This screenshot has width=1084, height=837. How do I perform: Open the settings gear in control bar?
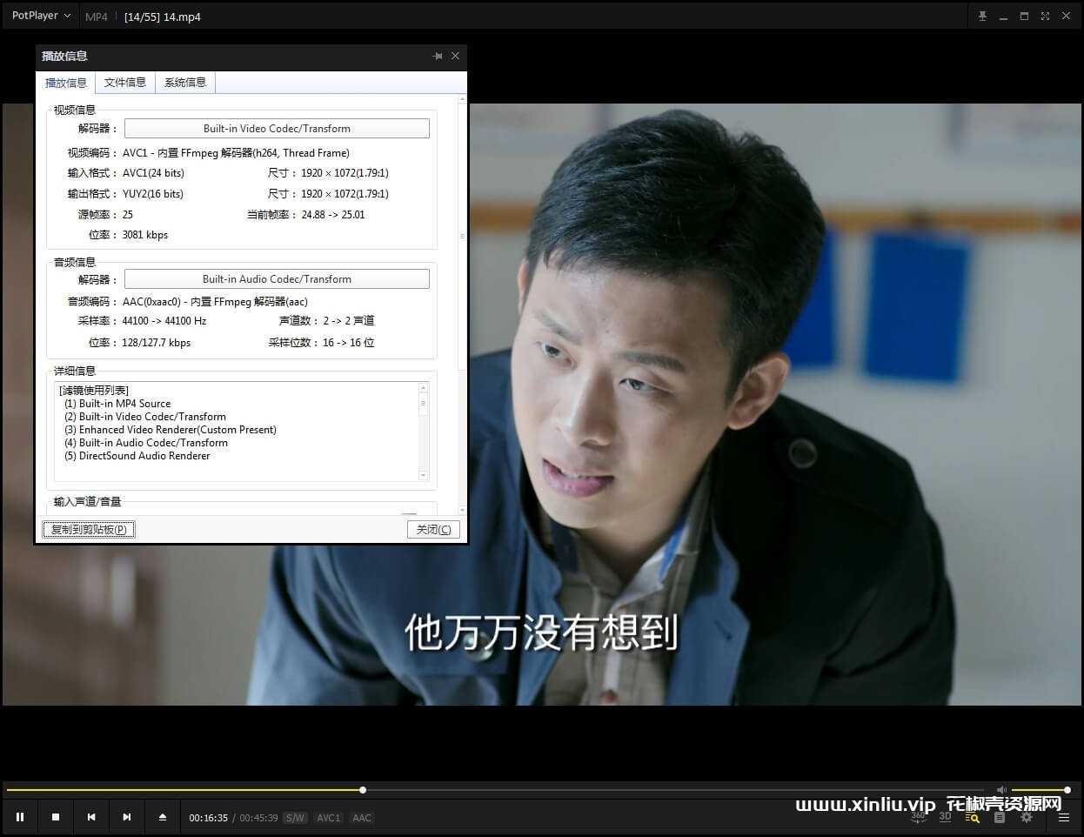(x=1027, y=817)
